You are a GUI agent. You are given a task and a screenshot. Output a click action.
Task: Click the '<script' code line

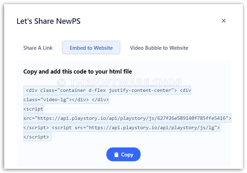pyautogui.click(x=33, y=109)
